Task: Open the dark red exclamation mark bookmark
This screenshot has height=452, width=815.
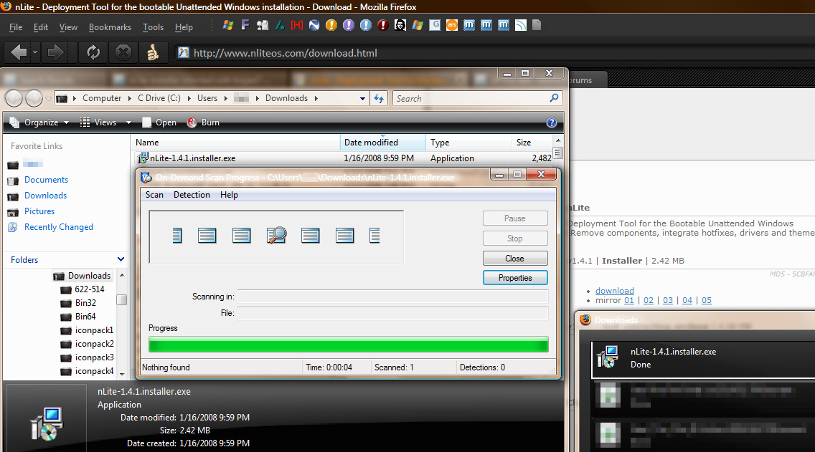Action: [382, 25]
